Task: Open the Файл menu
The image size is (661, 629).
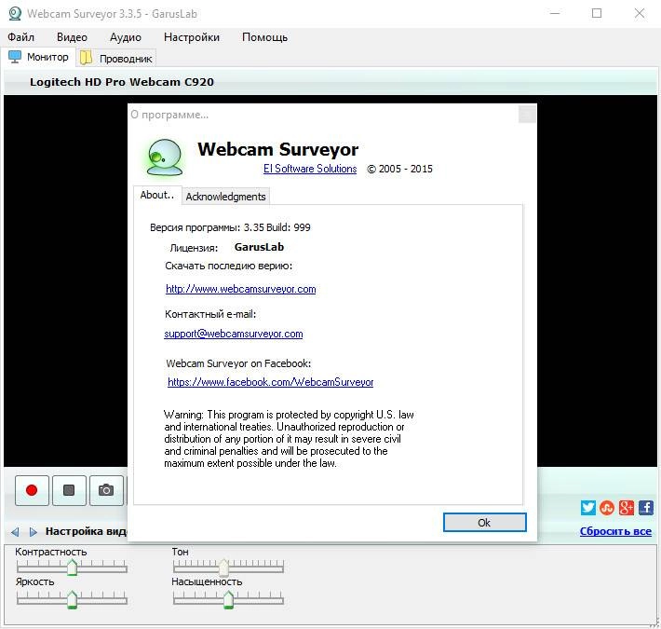Action: 21,37
